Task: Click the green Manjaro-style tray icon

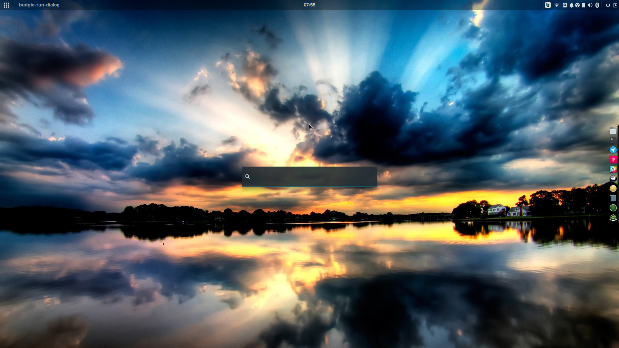Action: (x=548, y=5)
